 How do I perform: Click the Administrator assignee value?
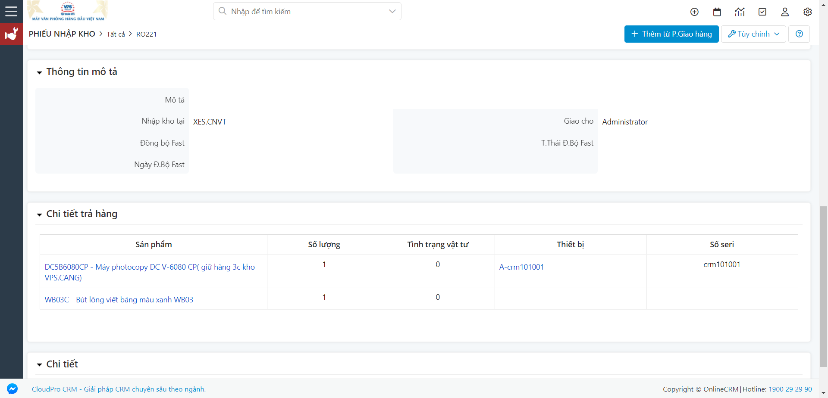click(625, 122)
